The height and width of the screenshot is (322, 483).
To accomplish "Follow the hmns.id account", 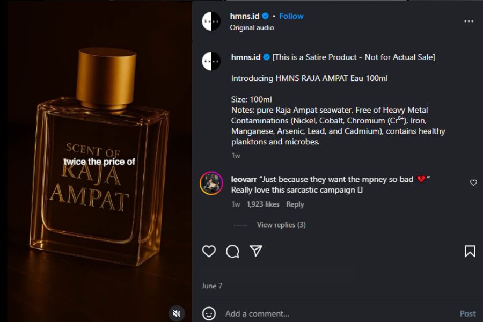I will [291, 16].
